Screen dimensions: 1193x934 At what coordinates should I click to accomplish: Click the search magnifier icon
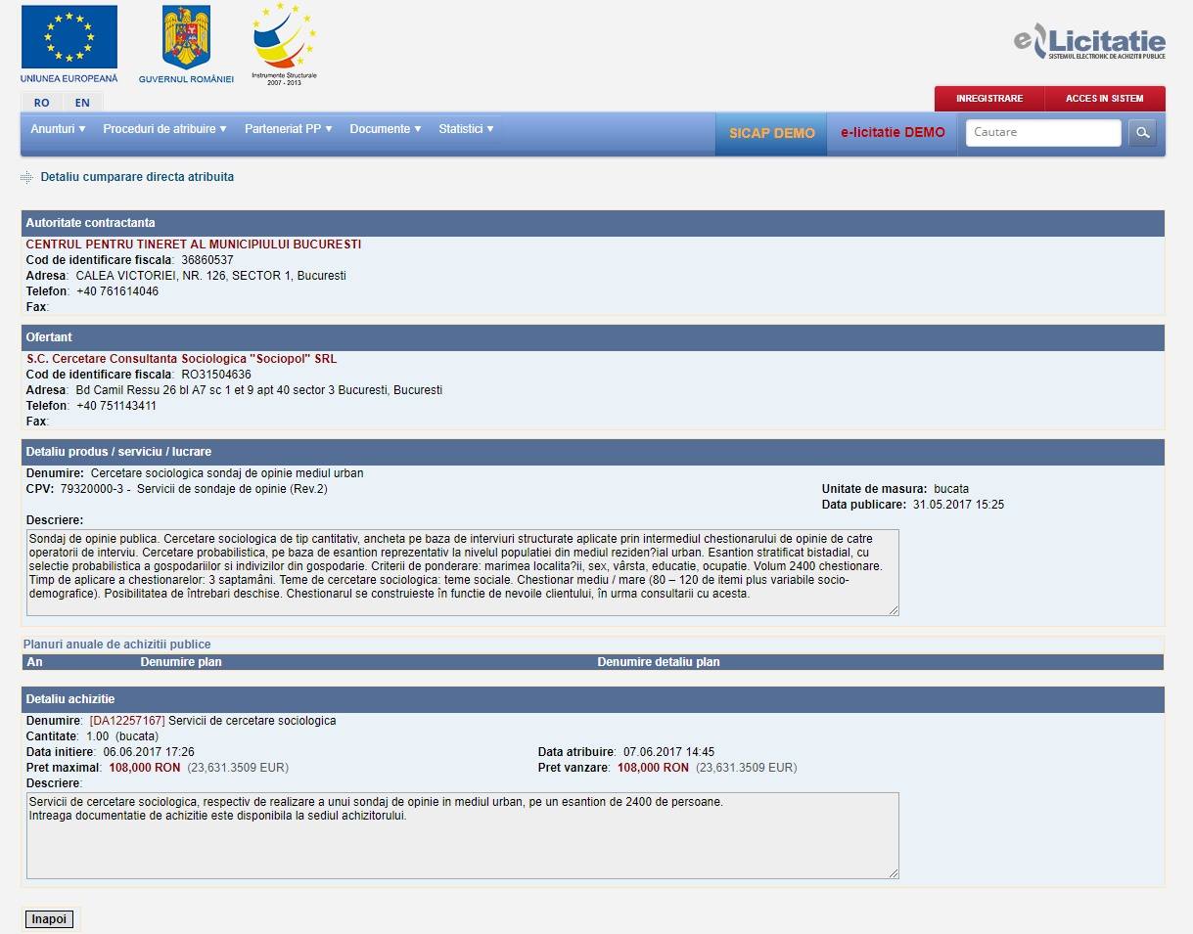tap(1142, 133)
